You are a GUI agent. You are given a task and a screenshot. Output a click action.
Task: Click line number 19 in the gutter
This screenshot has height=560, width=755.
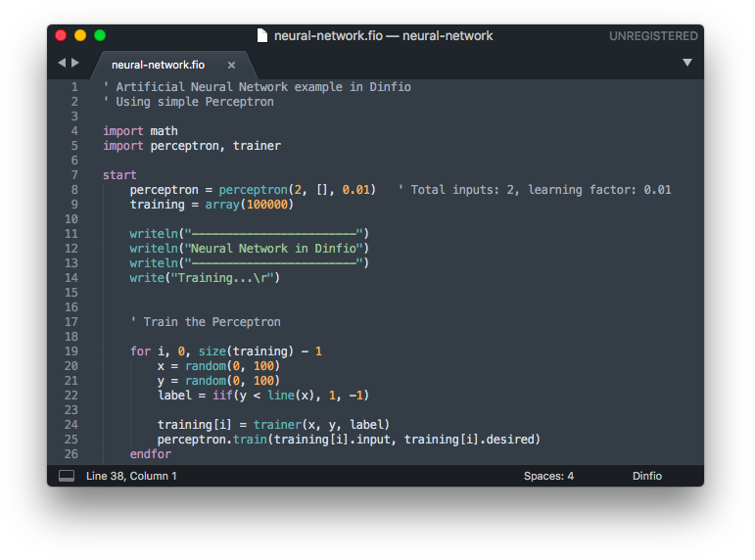[71, 351]
